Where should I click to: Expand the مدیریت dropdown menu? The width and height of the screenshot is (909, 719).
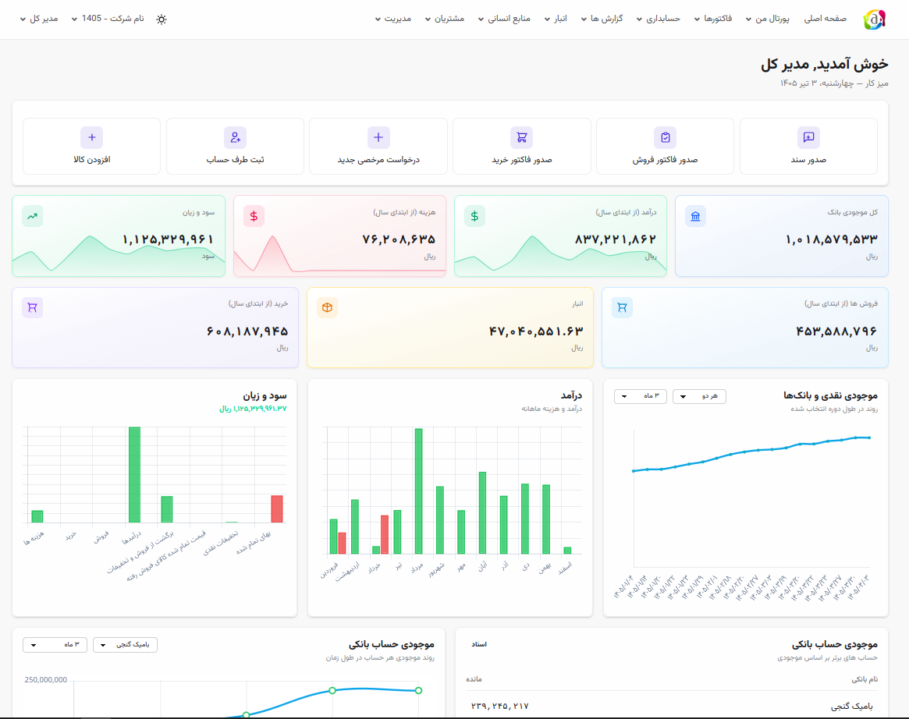(x=393, y=19)
